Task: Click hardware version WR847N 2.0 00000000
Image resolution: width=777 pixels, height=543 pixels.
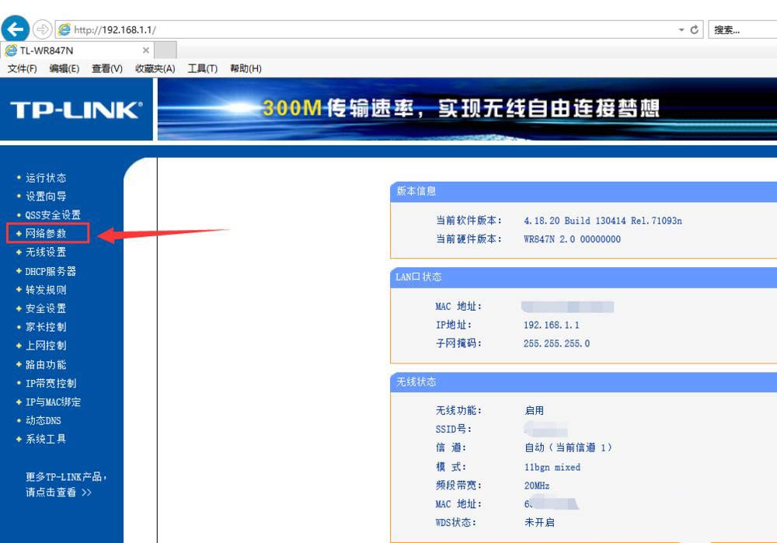Action: (x=572, y=239)
